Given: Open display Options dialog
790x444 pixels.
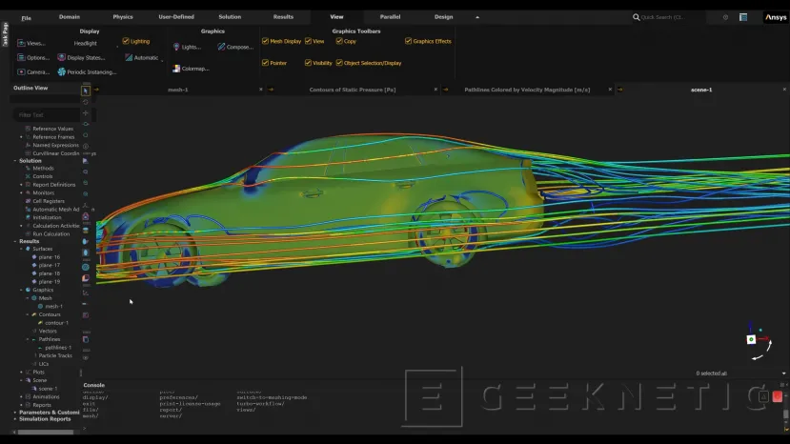Looking at the screenshot, I should tap(33, 57).
